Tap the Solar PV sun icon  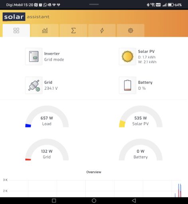(127, 57)
